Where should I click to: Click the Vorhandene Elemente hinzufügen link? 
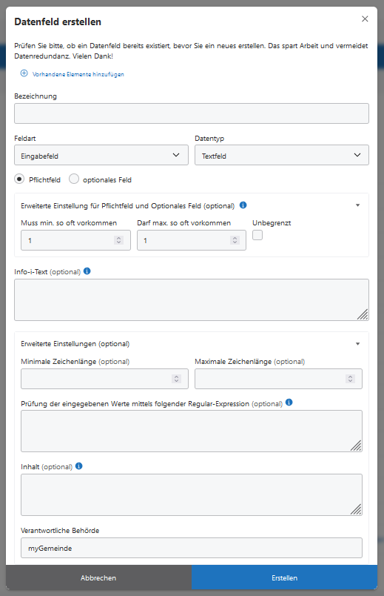[78, 74]
